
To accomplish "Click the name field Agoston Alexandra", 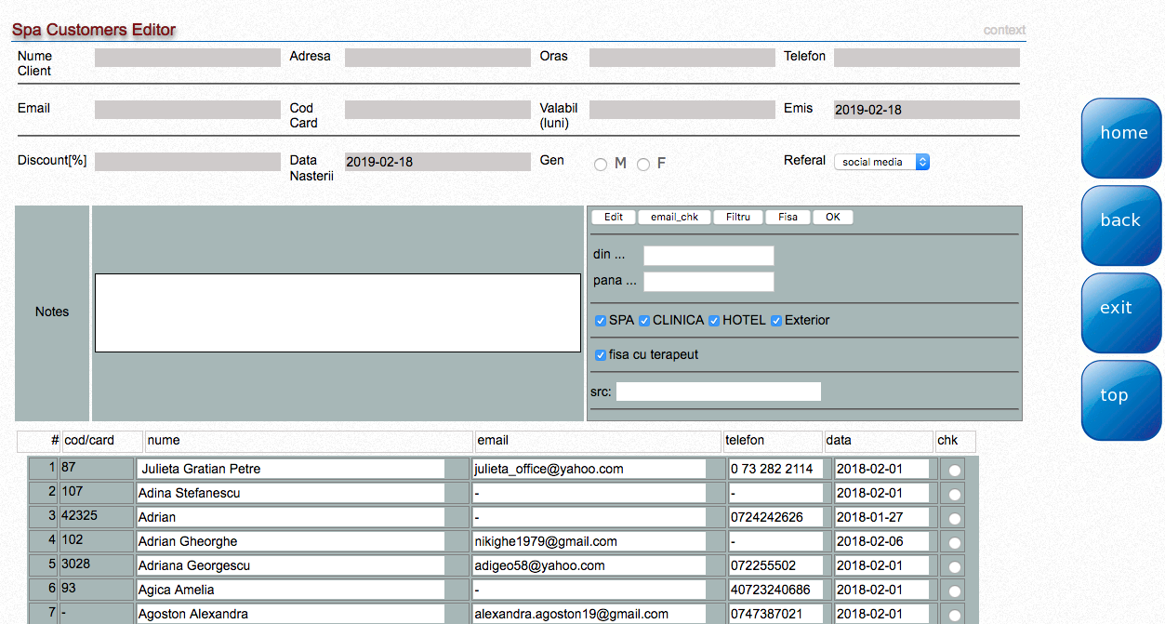I will click(291, 614).
